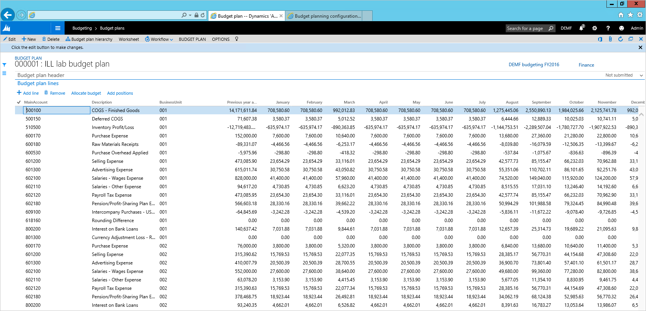The image size is (646, 311).
Task: Toggle the select-all rows checkmark
Action: (x=19, y=102)
